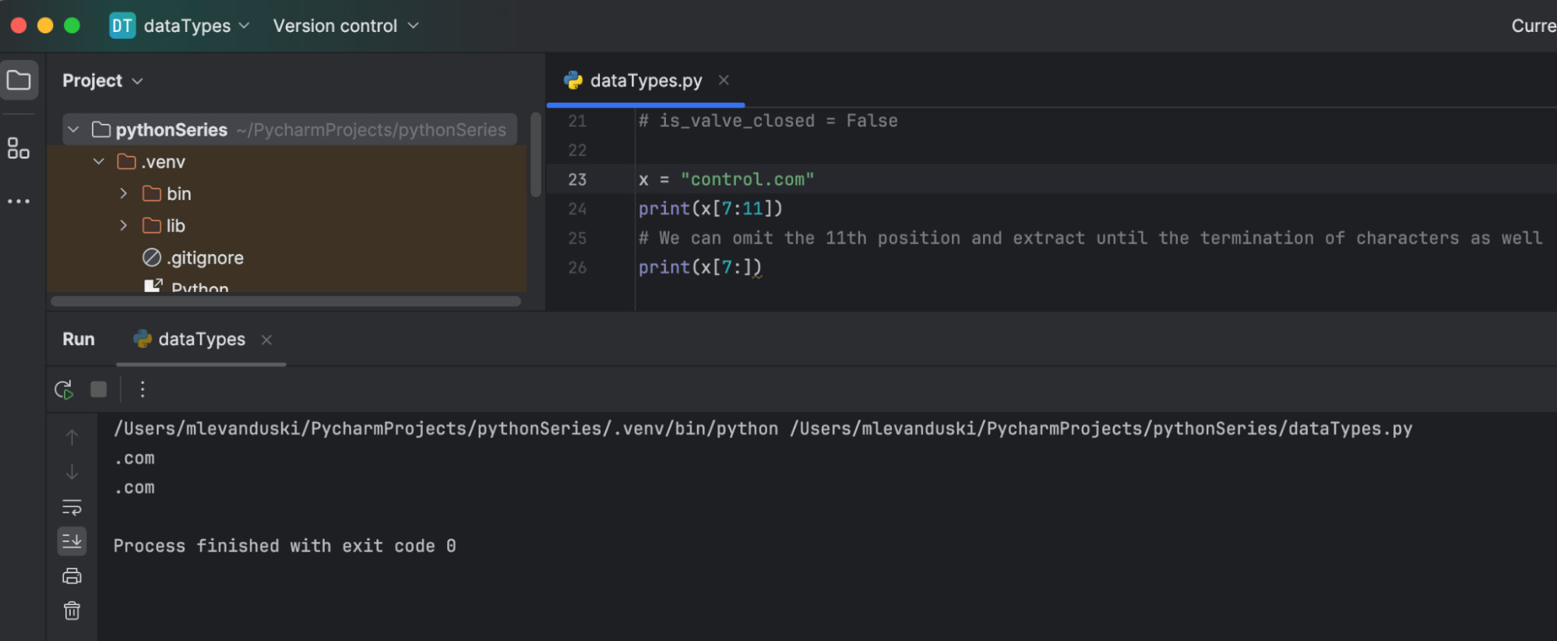Click the lib folder icon

[x=152, y=226]
